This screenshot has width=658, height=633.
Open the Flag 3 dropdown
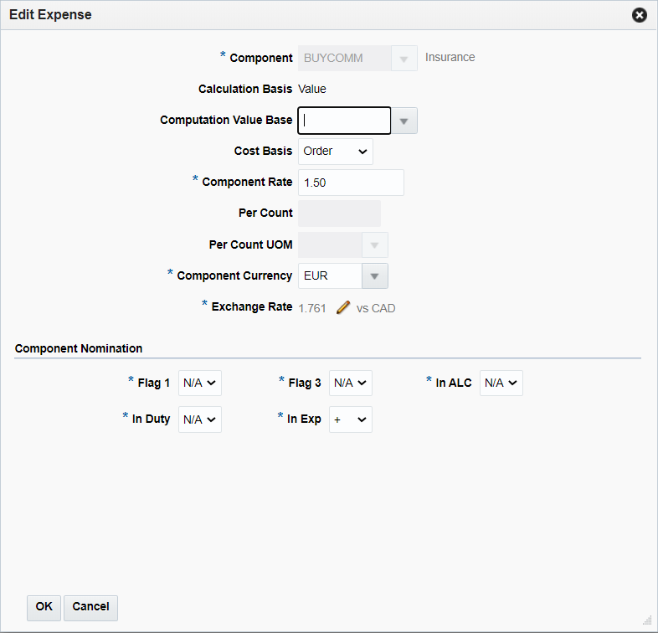351,383
